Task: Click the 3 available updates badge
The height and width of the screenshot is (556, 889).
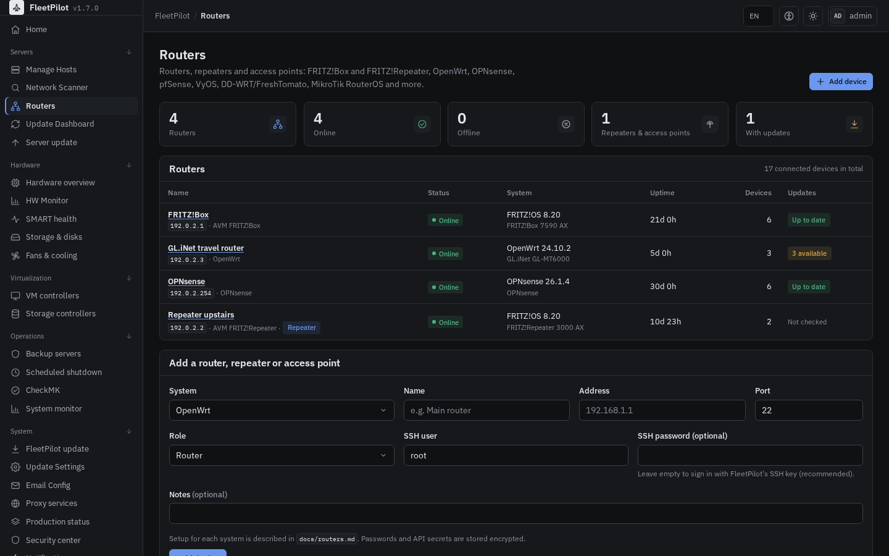Action: coord(809,253)
